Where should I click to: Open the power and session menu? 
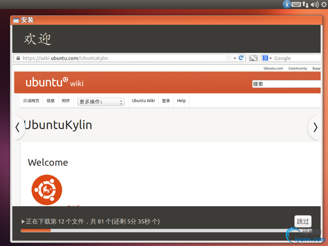(x=324, y=5)
